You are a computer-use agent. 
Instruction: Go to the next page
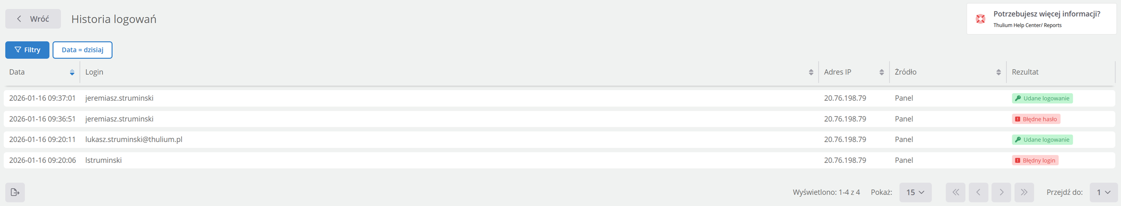click(x=1001, y=192)
